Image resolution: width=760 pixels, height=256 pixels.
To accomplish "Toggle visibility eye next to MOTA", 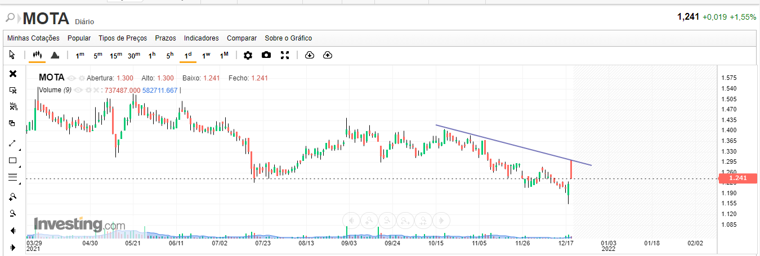I will click(x=71, y=78).
